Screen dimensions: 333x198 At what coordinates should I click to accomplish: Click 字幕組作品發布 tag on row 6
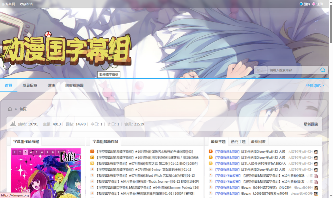(227, 182)
